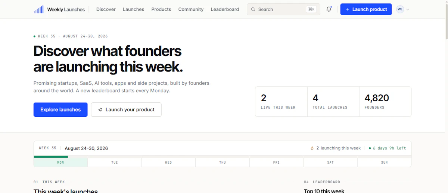Open the Products nav item
The image size is (448, 193).
point(161,9)
